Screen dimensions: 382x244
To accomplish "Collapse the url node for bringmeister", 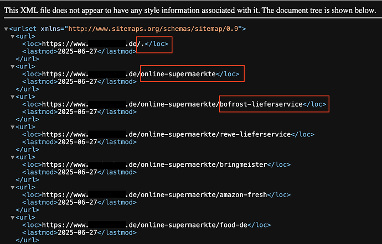I will (12, 157).
